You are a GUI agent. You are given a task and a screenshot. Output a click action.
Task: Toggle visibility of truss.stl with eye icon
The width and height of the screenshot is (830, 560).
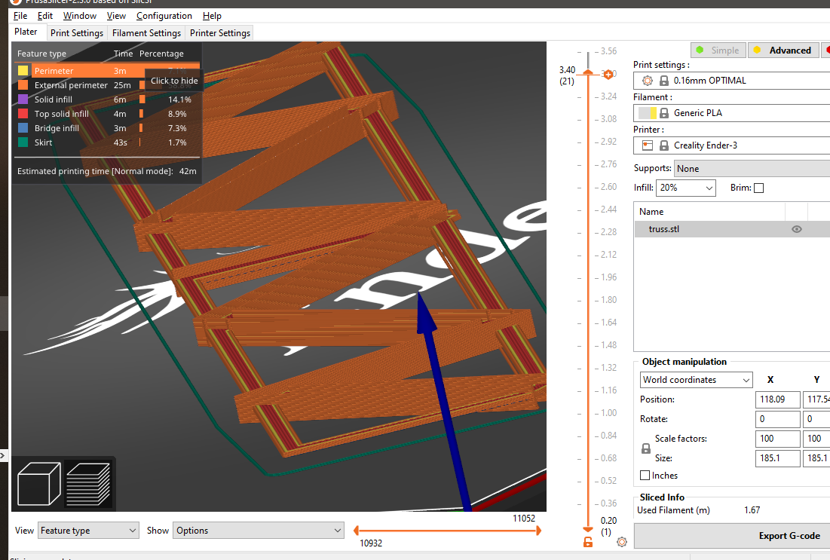[797, 228]
